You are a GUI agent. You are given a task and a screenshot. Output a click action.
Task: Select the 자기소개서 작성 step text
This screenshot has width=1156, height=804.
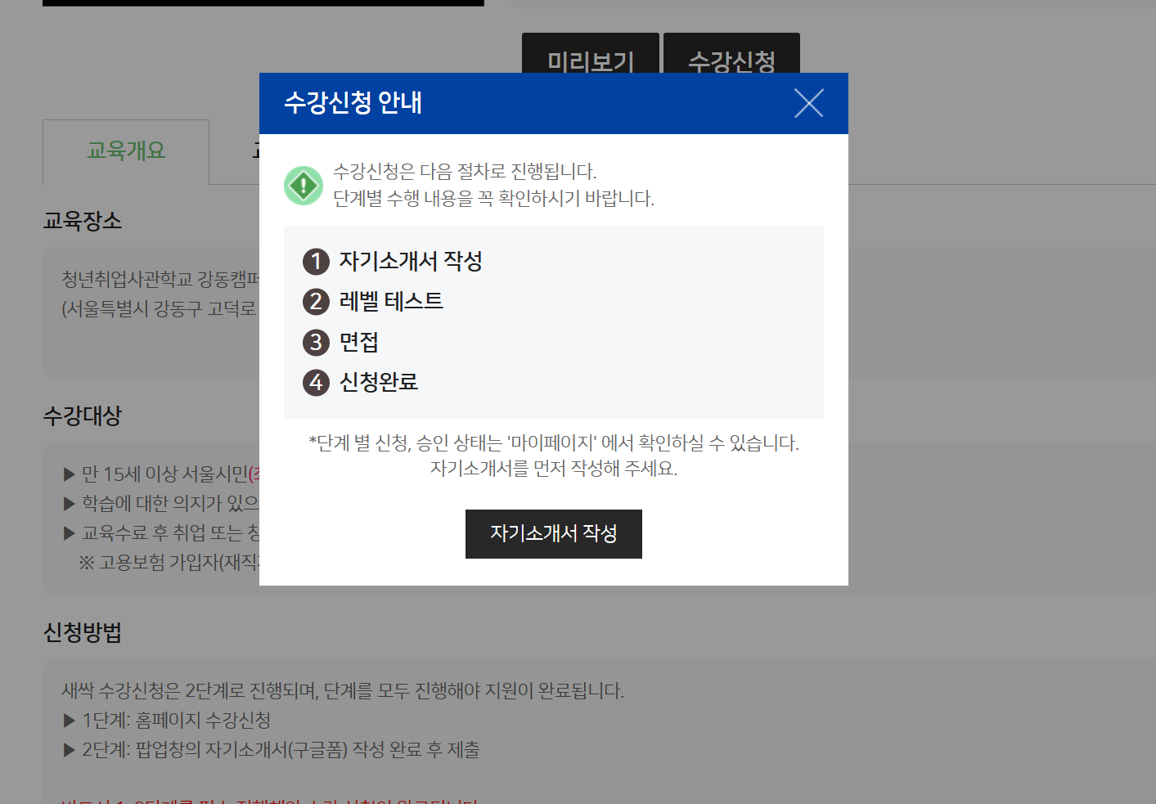410,262
